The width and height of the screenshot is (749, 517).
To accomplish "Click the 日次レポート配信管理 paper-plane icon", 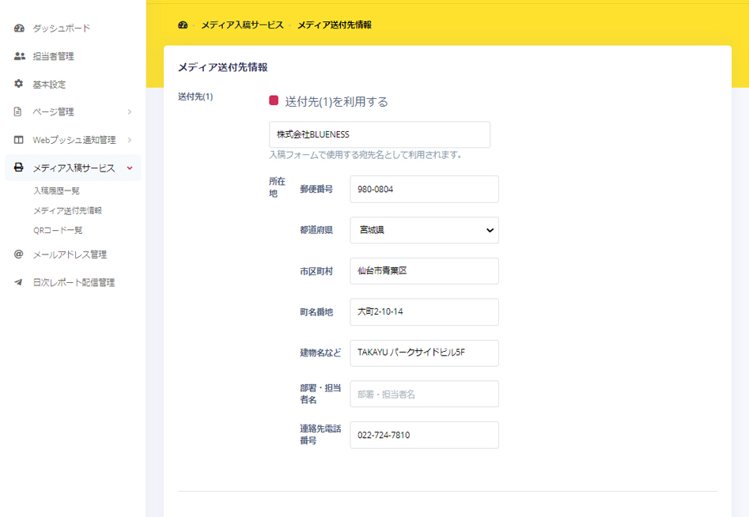I will point(19,282).
